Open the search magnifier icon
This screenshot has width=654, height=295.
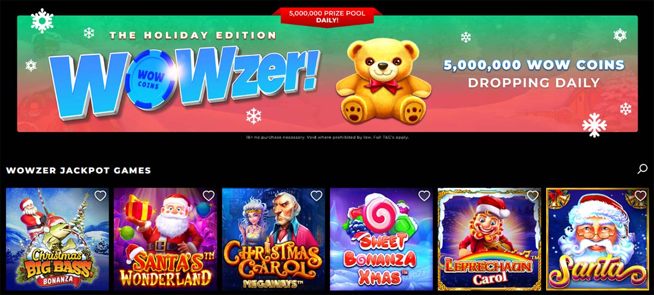click(643, 169)
